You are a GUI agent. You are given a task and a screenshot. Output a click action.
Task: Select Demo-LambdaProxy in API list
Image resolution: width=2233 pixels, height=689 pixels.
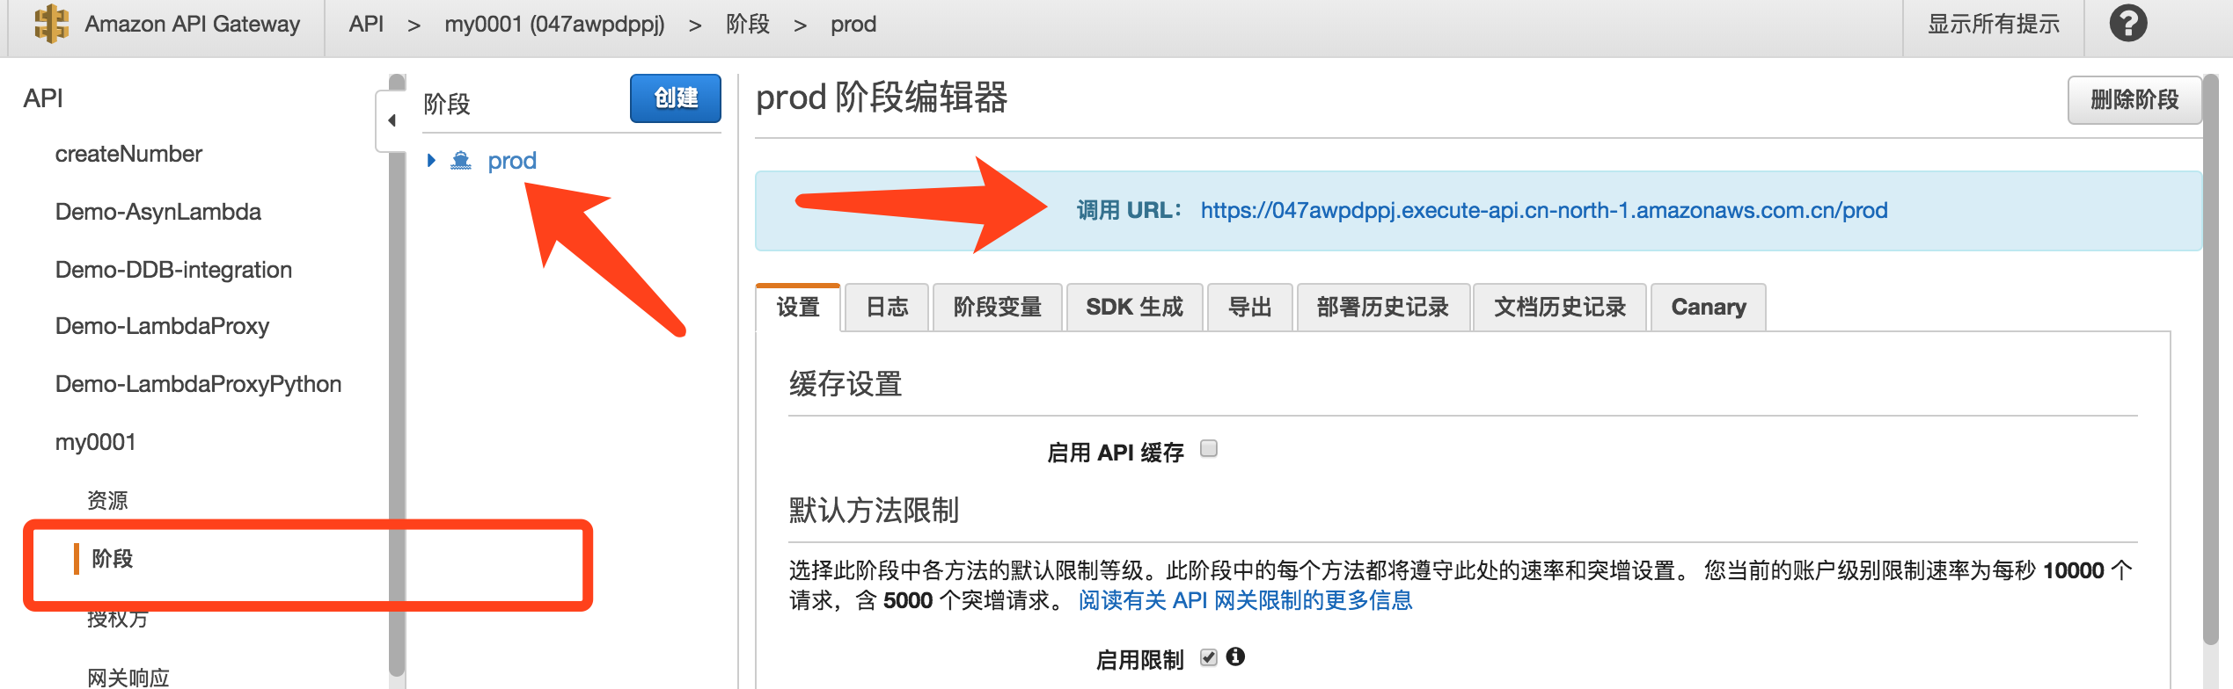coord(162,326)
